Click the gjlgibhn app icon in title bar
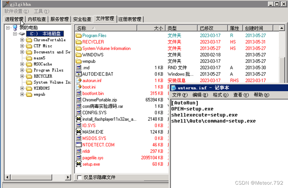This screenshot has width=288, height=188. click(x=6, y=4)
